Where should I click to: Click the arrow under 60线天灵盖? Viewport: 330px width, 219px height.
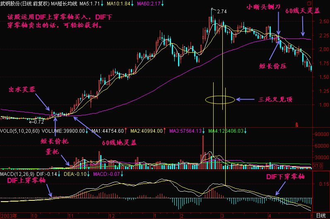(x=303, y=29)
